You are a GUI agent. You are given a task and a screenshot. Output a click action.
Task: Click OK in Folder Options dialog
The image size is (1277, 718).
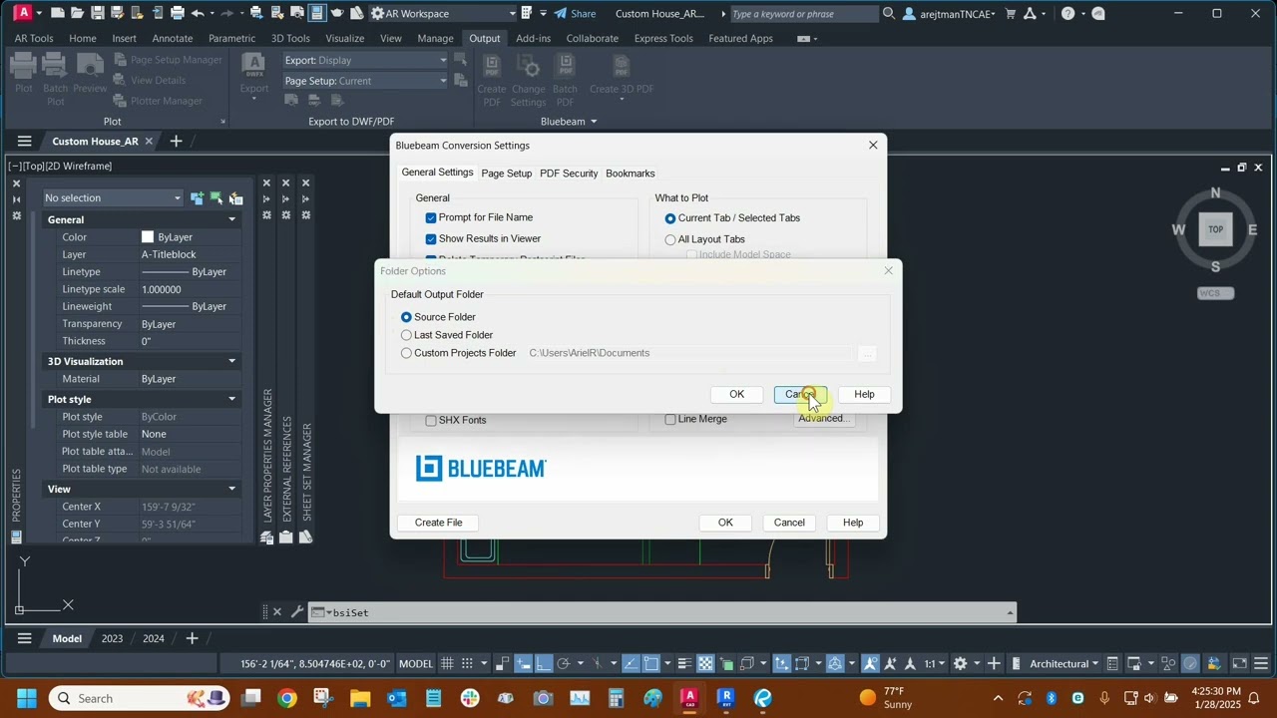[x=737, y=394]
